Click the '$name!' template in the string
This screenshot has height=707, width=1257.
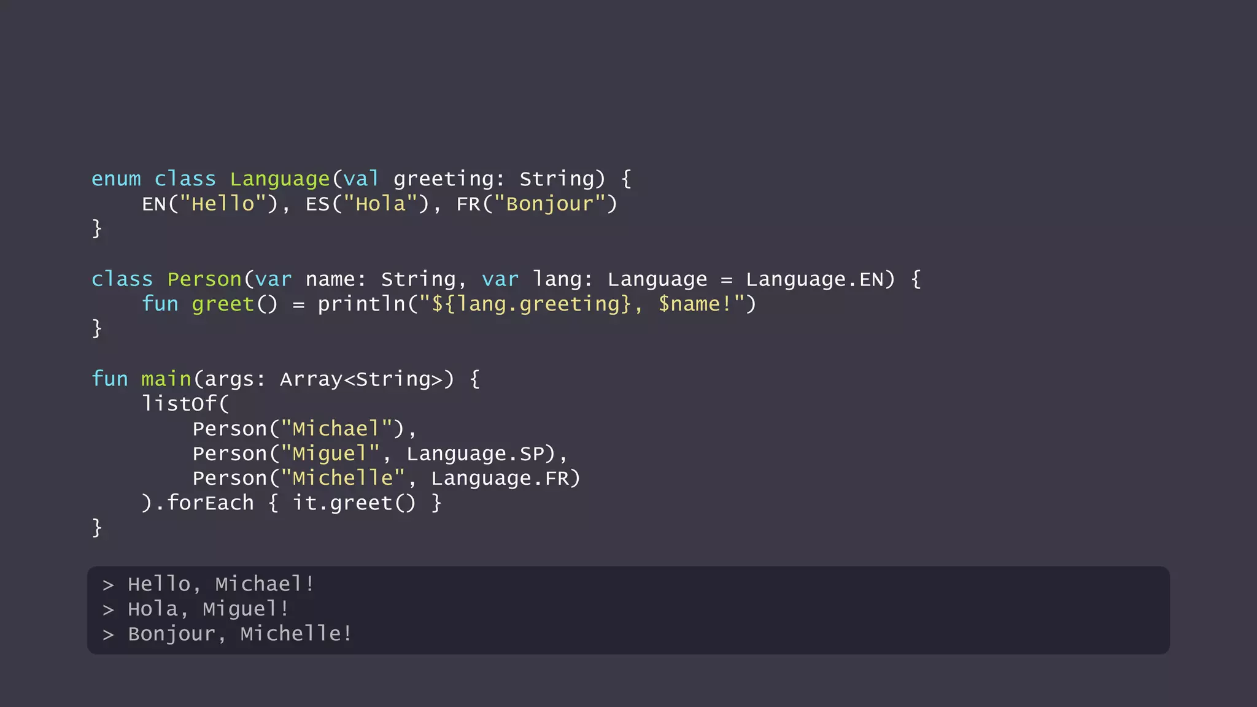(695, 304)
